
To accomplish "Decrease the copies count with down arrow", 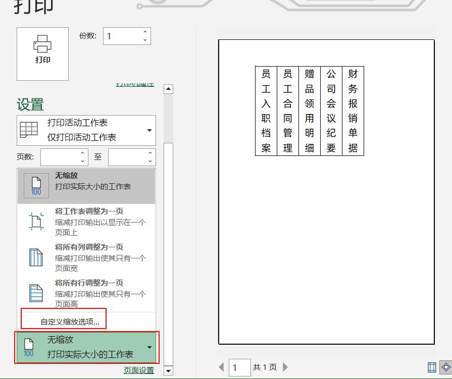I will pyautogui.click(x=145, y=40).
